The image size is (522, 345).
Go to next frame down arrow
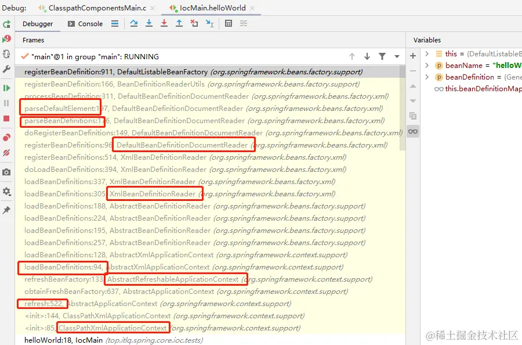367,56
